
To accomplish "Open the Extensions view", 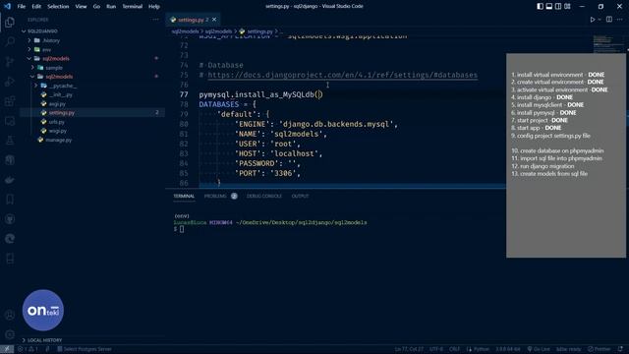I will point(10,100).
